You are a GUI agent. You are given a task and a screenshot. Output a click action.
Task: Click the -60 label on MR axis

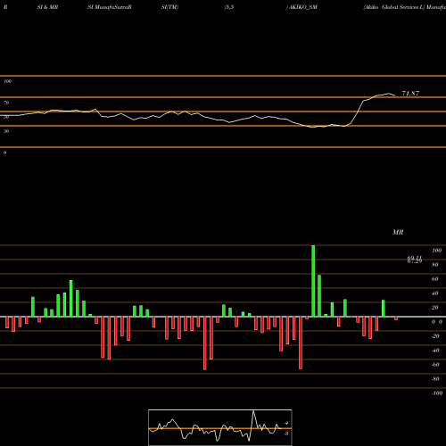point(435,365)
